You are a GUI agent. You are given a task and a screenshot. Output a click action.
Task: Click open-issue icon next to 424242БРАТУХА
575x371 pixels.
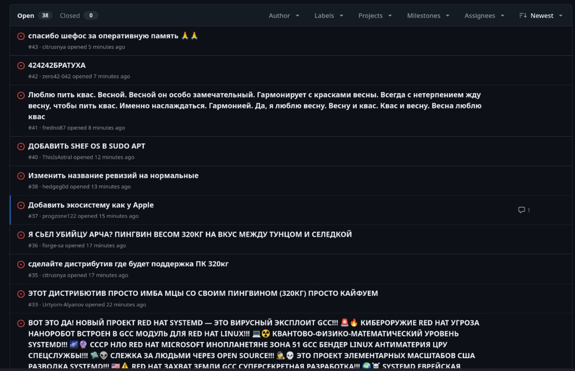click(21, 66)
